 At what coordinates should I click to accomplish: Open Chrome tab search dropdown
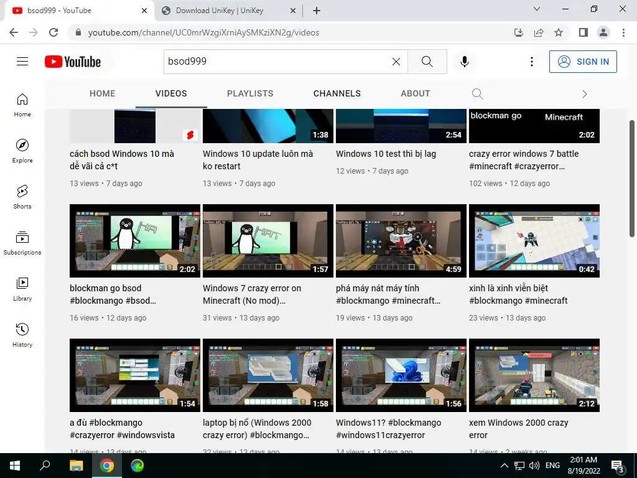536,9
